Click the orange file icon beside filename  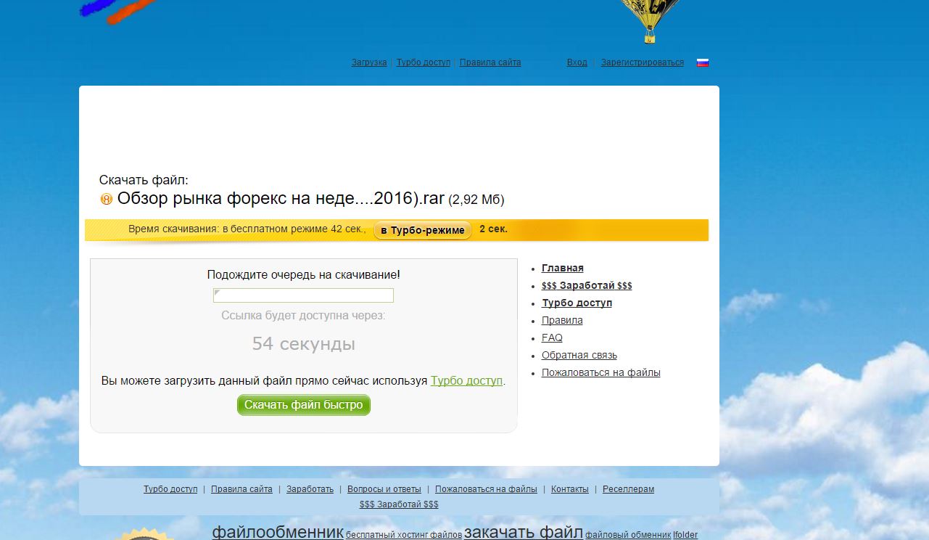click(x=107, y=199)
